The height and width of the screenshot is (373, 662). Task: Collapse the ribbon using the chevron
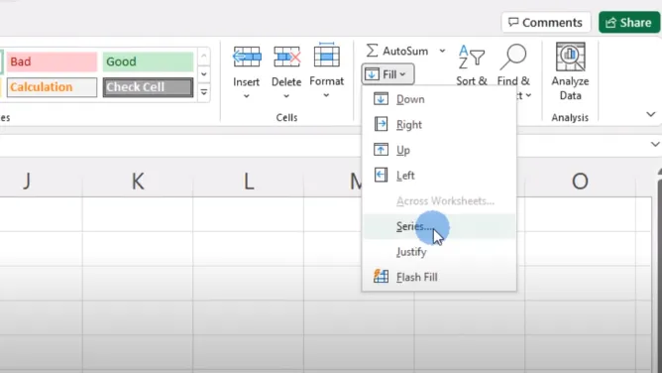click(x=651, y=114)
